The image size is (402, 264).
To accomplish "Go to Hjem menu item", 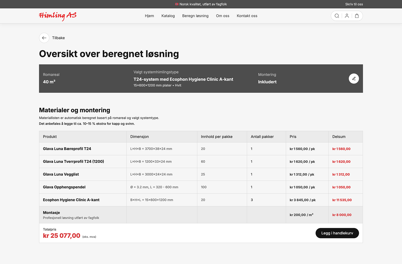I will click(x=149, y=16).
